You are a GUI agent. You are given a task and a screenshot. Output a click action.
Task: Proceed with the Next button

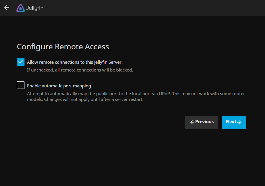pyautogui.click(x=234, y=122)
